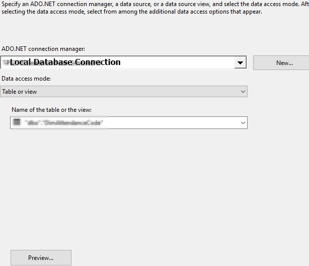The width and height of the screenshot is (309, 266).
Task: Select the Local Database Connection text field
Action: pos(118,62)
